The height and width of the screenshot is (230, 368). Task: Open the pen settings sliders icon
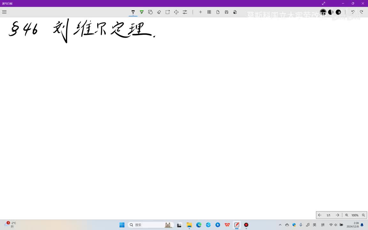[185, 12]
